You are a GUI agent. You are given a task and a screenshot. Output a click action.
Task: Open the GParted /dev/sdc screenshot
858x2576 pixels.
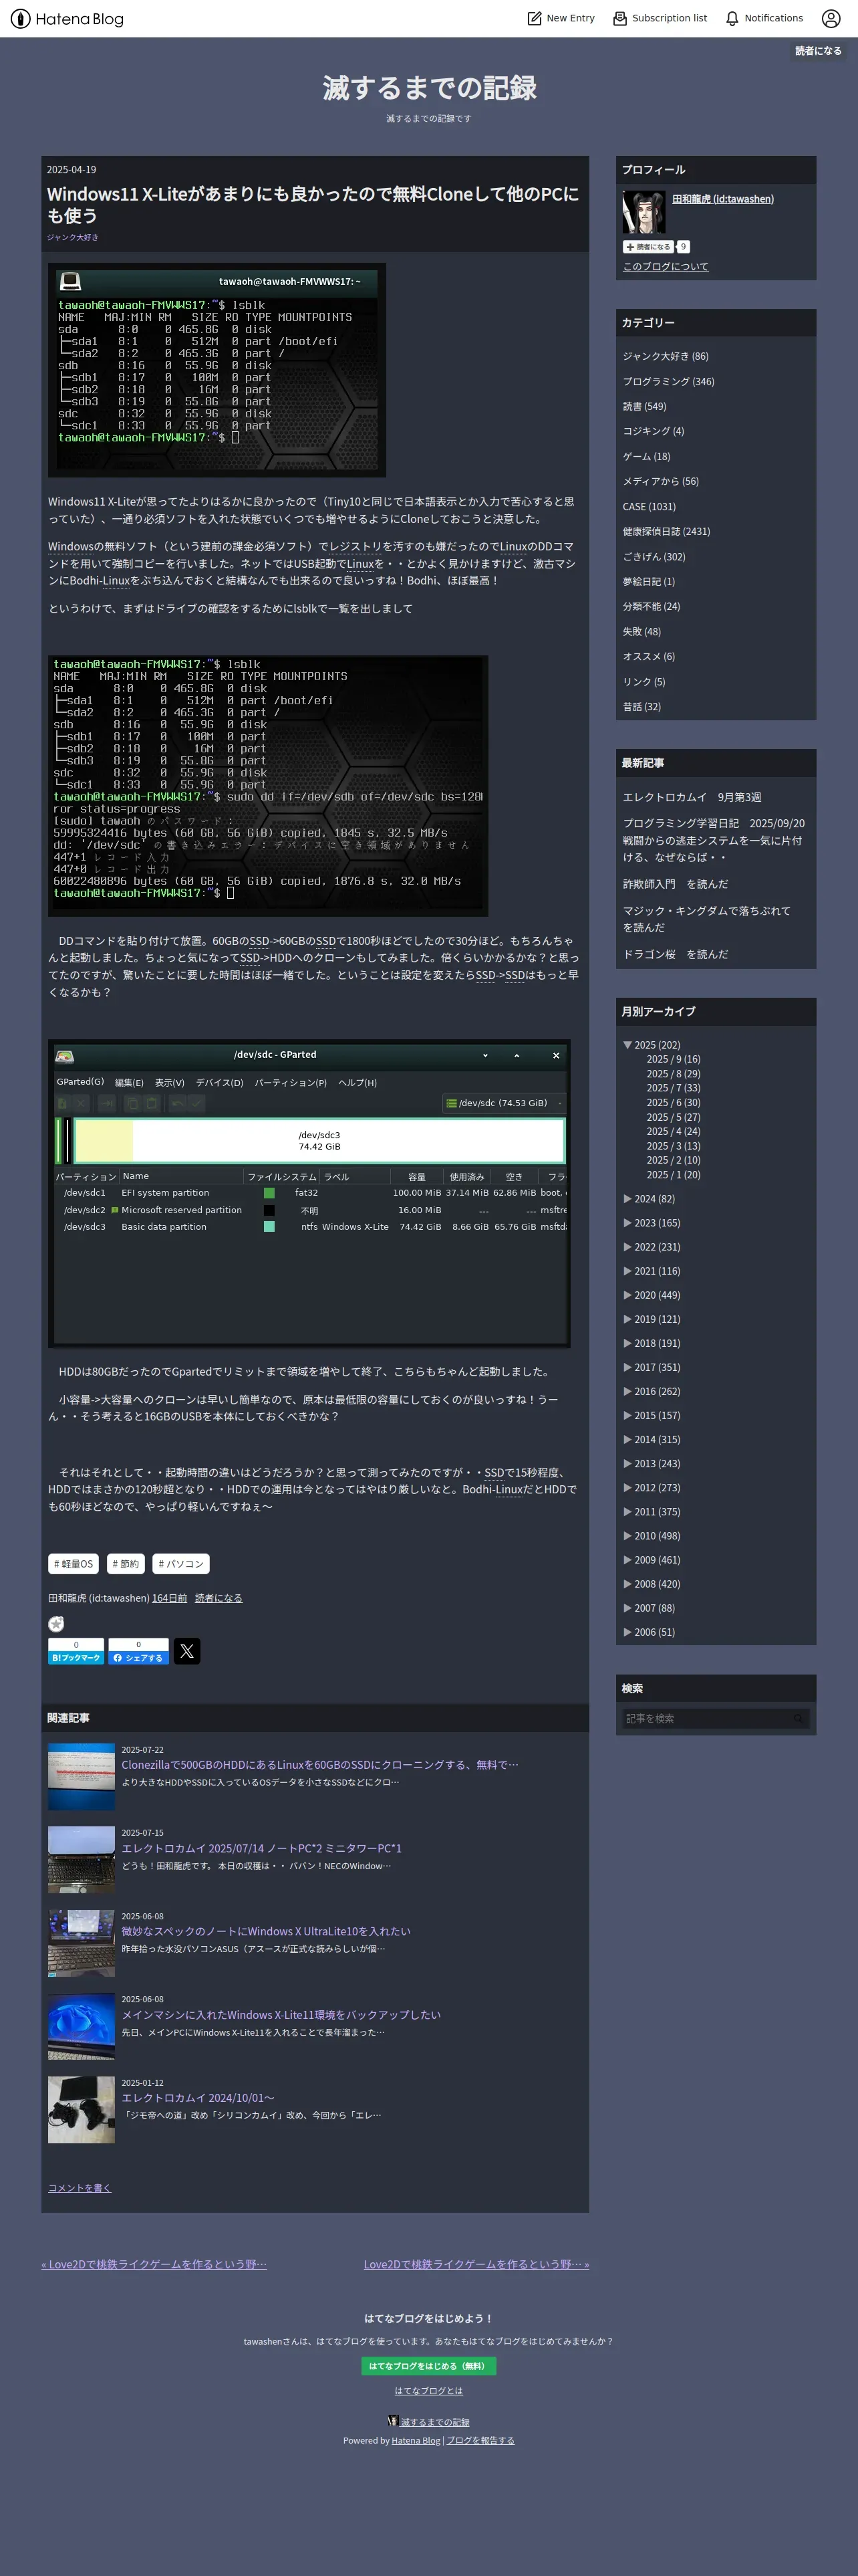[309, 1193]
